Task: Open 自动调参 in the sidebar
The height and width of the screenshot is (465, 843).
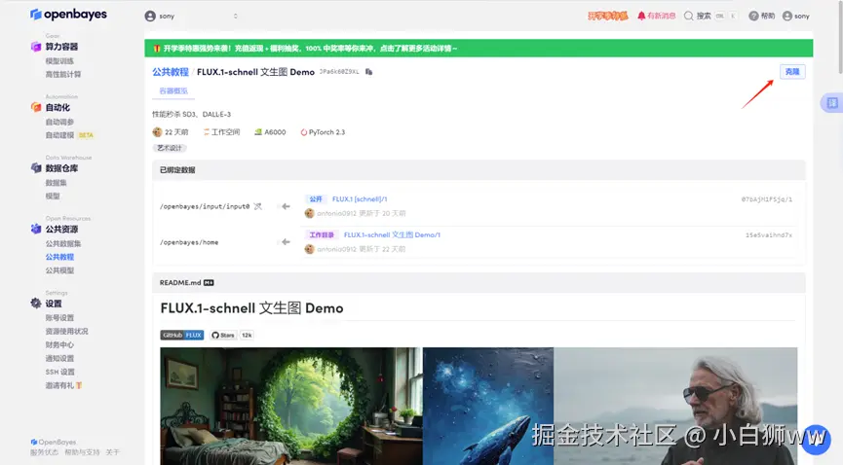Action: (x=59, y=122)
